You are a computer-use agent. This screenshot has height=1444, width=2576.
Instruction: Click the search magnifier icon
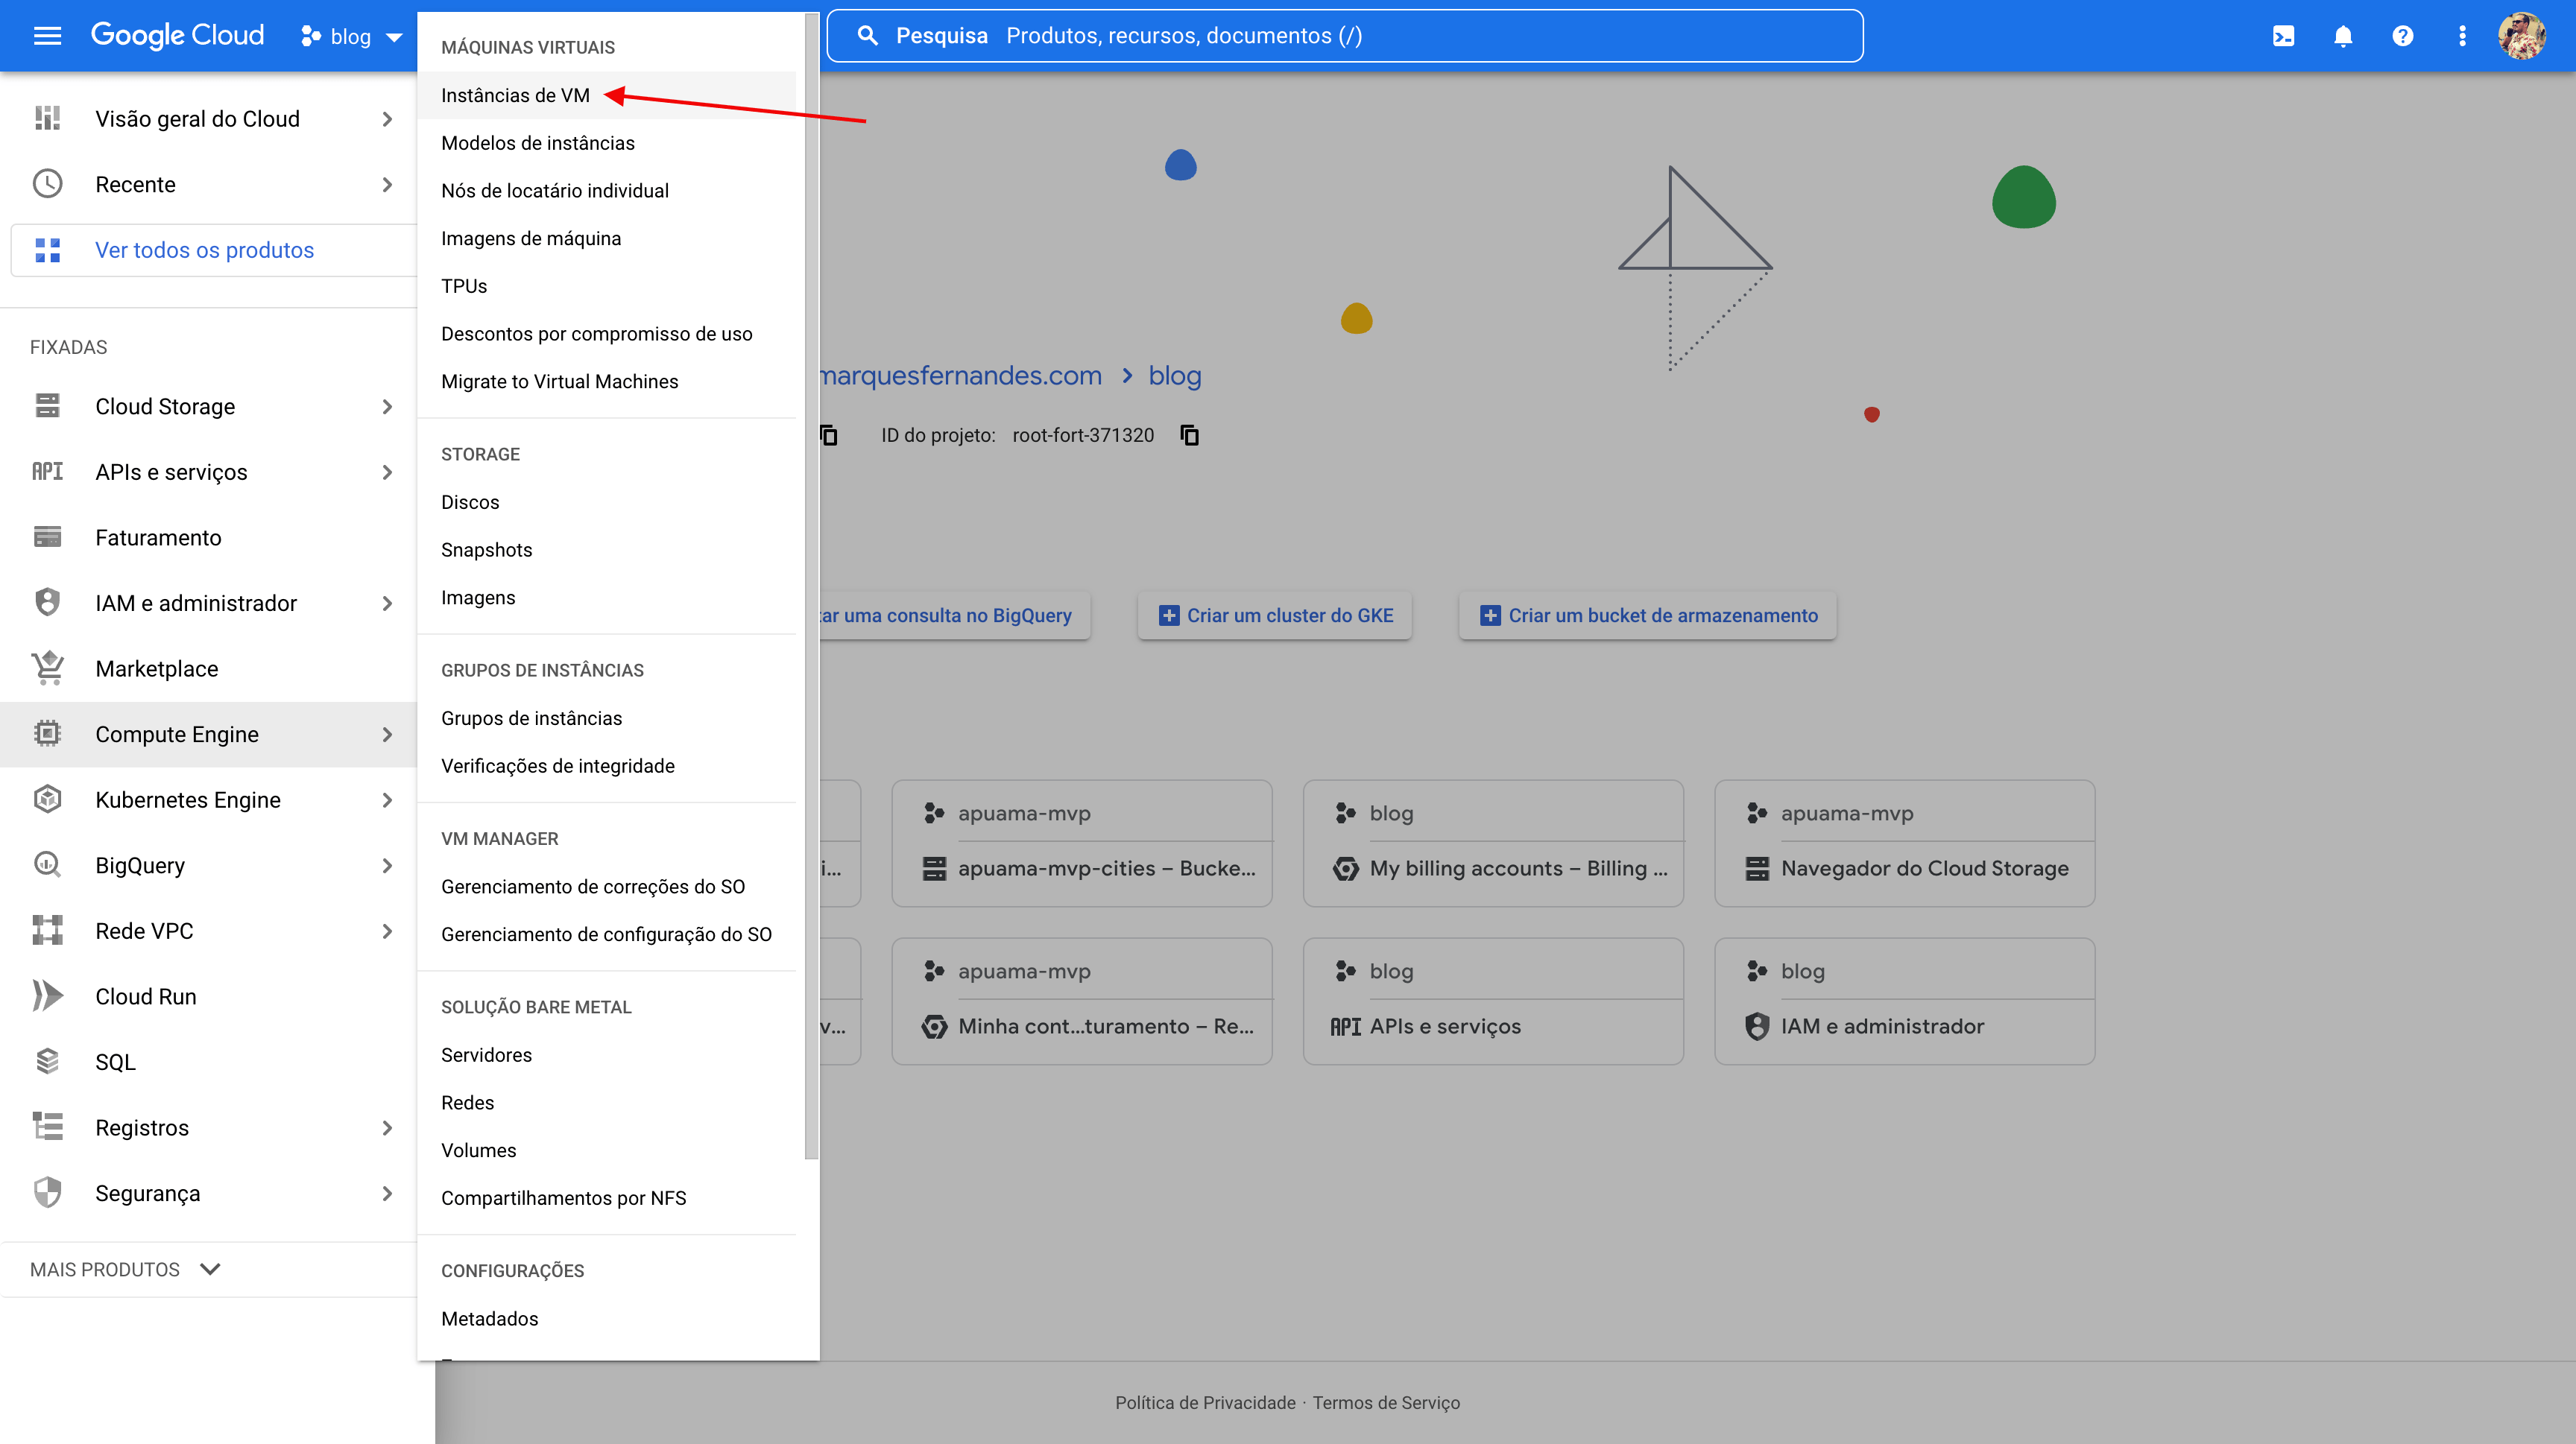[x=867, y=36]
